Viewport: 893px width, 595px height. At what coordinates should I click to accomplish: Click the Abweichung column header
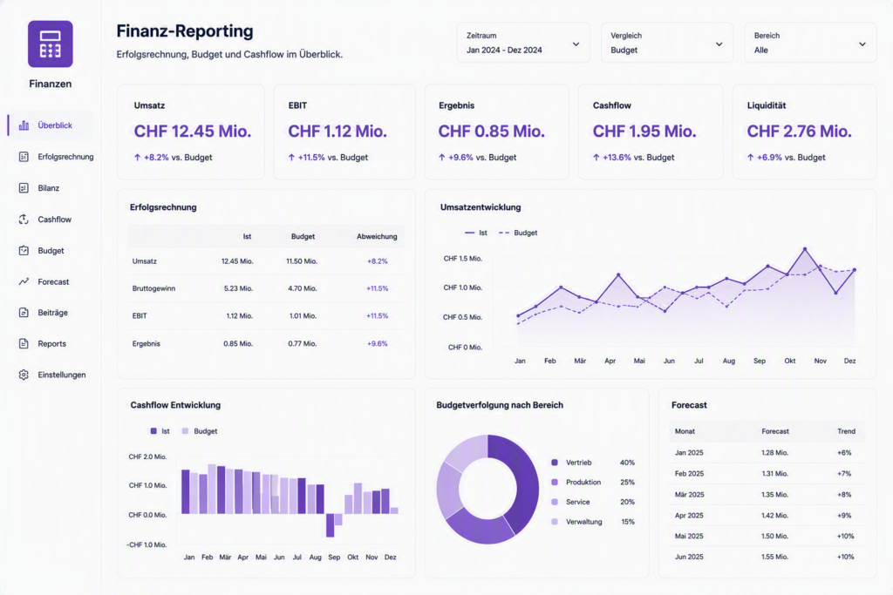click(377, 236)
